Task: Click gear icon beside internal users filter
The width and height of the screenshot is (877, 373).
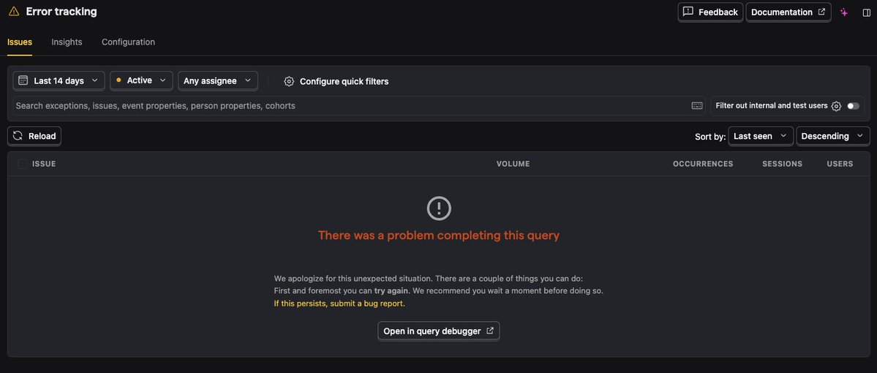Action: [836, 106]
